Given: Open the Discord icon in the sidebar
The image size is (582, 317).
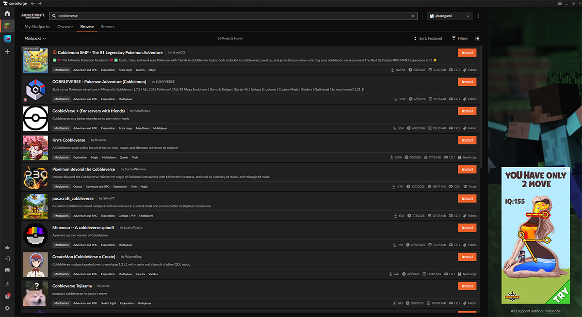Looking at the screenshot, I should (x=7, y=270).
